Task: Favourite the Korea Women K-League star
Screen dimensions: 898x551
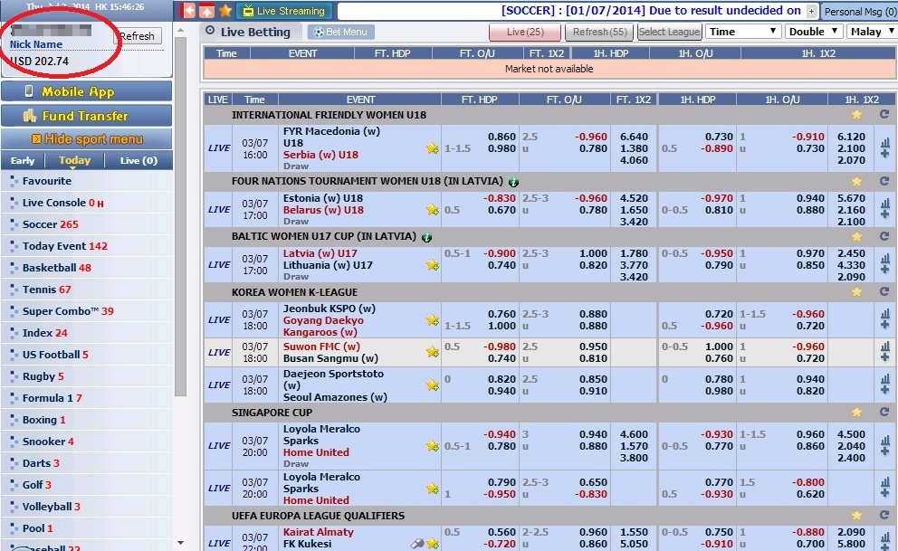Action: pos(856,292)
